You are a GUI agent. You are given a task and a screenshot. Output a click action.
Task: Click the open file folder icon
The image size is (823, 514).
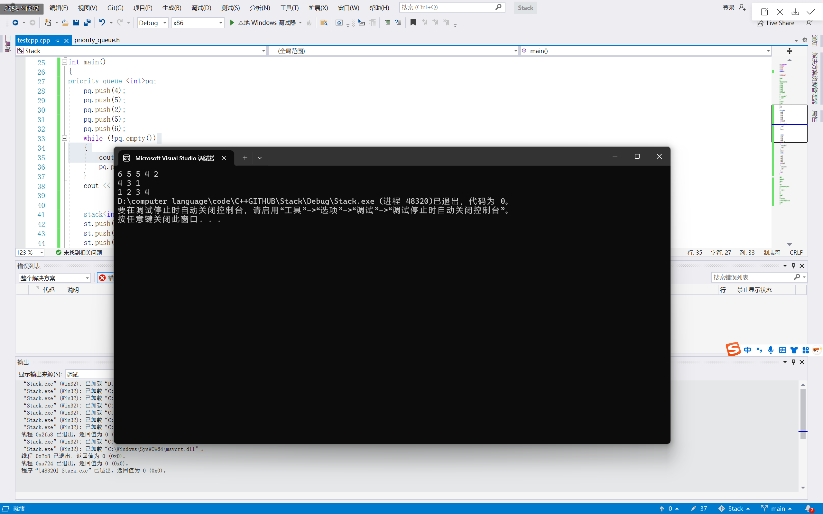click(65, 23)
